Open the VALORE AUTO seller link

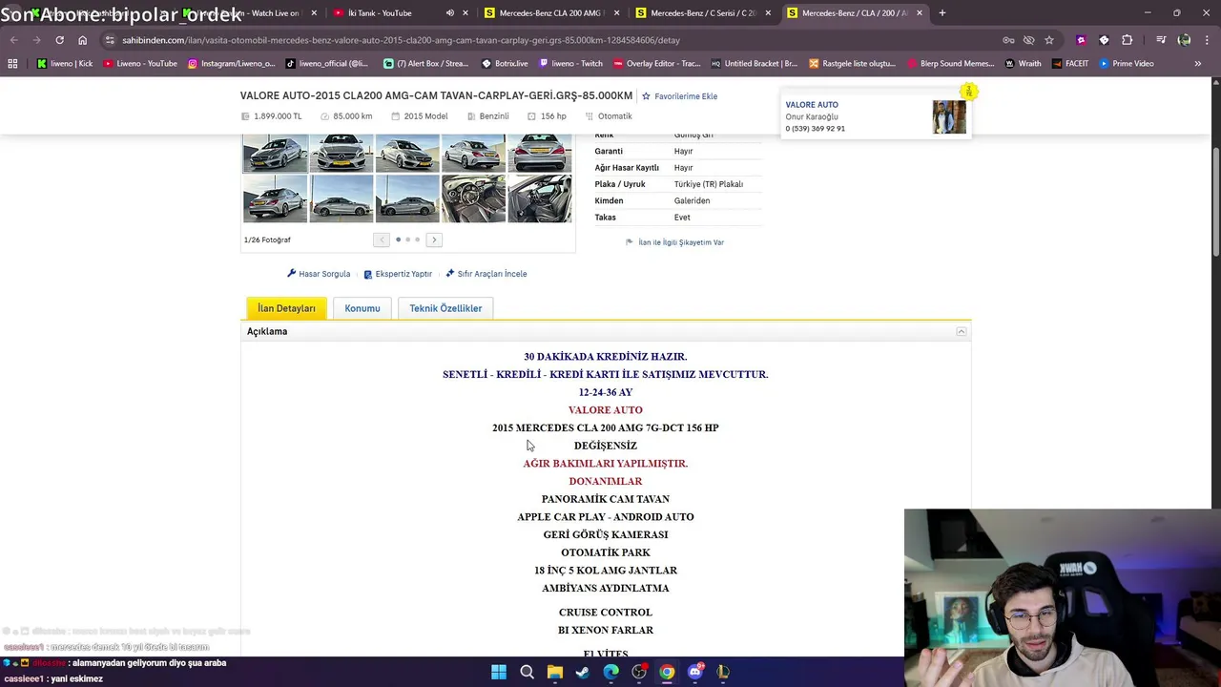point(812,105)
